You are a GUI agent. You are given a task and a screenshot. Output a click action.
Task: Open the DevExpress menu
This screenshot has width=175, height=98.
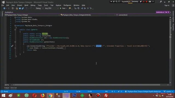pyautogui.click(x=67, y=5)
